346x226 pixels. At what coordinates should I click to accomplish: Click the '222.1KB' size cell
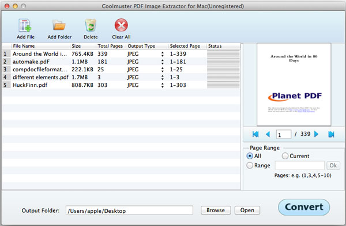[x=82, y=70]
